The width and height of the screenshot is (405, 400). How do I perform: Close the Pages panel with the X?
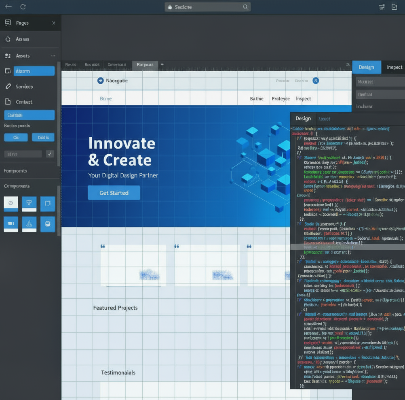click(54, 23)
